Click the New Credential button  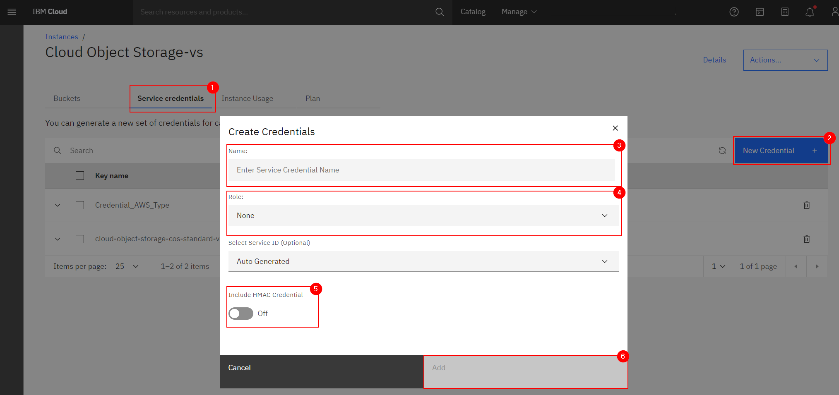coord(781,151)
